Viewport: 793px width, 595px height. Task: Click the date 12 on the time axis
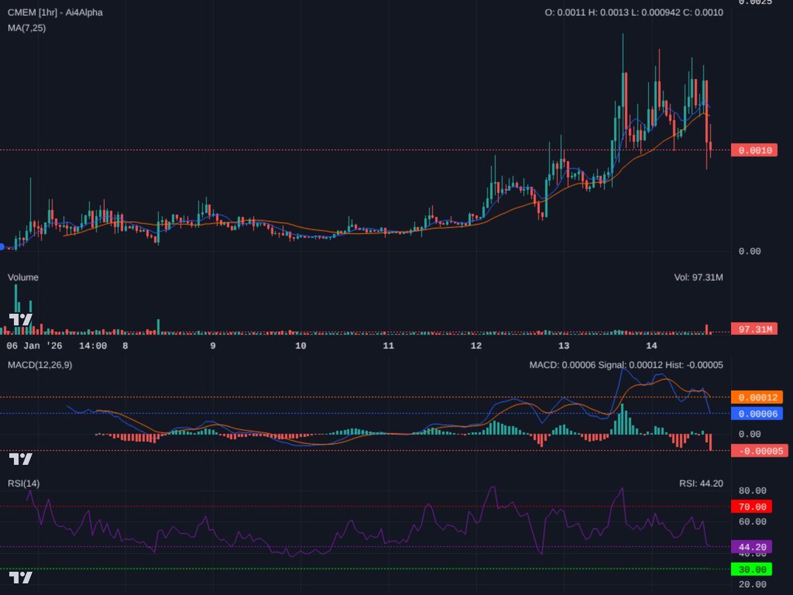[476, 346]
